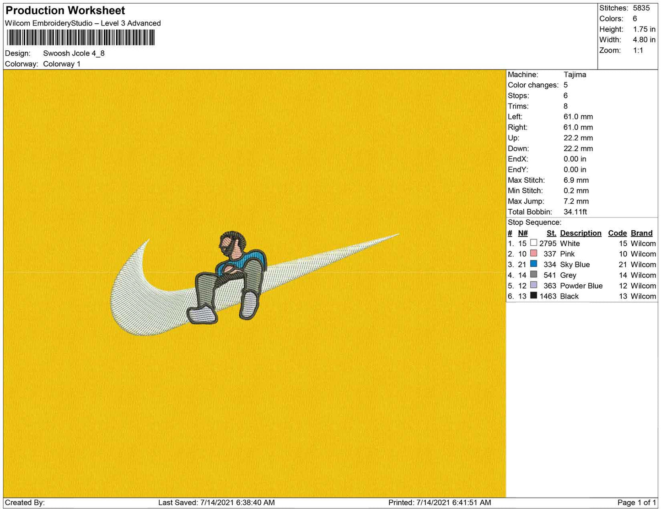Select the Pink row stitch count "337"

550,254
